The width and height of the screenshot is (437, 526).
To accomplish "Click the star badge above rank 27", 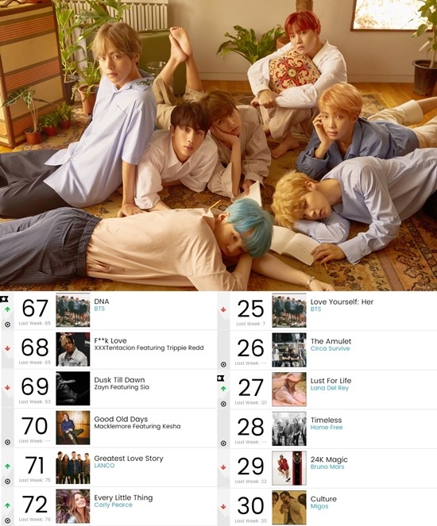I will click(x=221, y=378).
